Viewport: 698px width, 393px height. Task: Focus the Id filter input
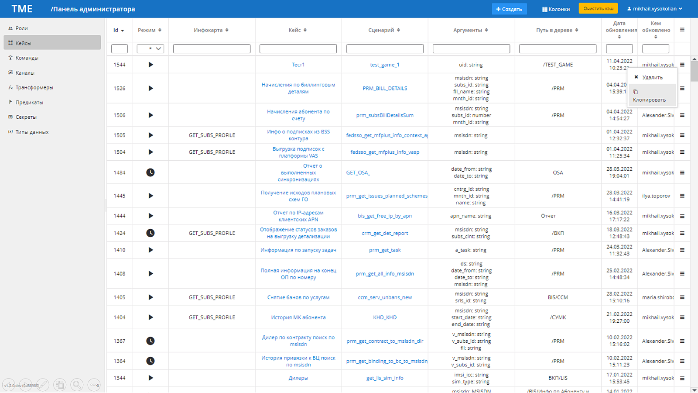[119, 49]
